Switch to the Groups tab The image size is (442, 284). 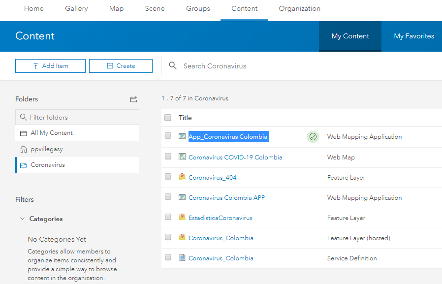198,8
